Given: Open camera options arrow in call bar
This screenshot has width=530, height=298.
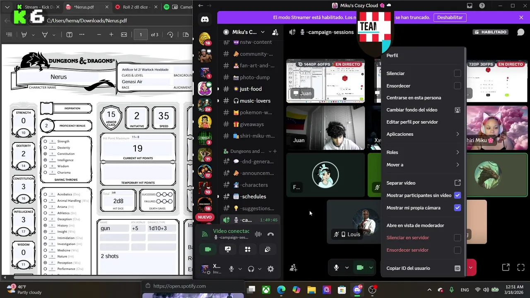Looking at the screenshot, I should pyautogui.click(x=371, y=268).
